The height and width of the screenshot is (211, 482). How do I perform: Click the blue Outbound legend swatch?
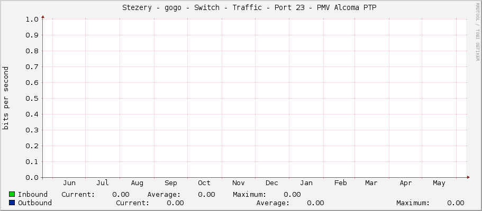click(x=12, y=203)
